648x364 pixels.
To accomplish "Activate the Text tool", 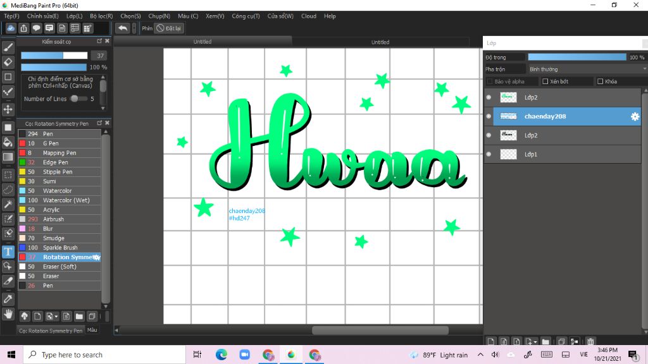I will (8, 252).
